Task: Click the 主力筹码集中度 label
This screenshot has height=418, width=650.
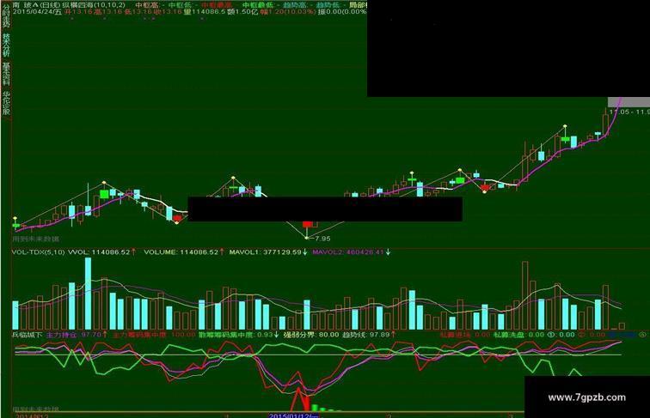Action: 139,335
